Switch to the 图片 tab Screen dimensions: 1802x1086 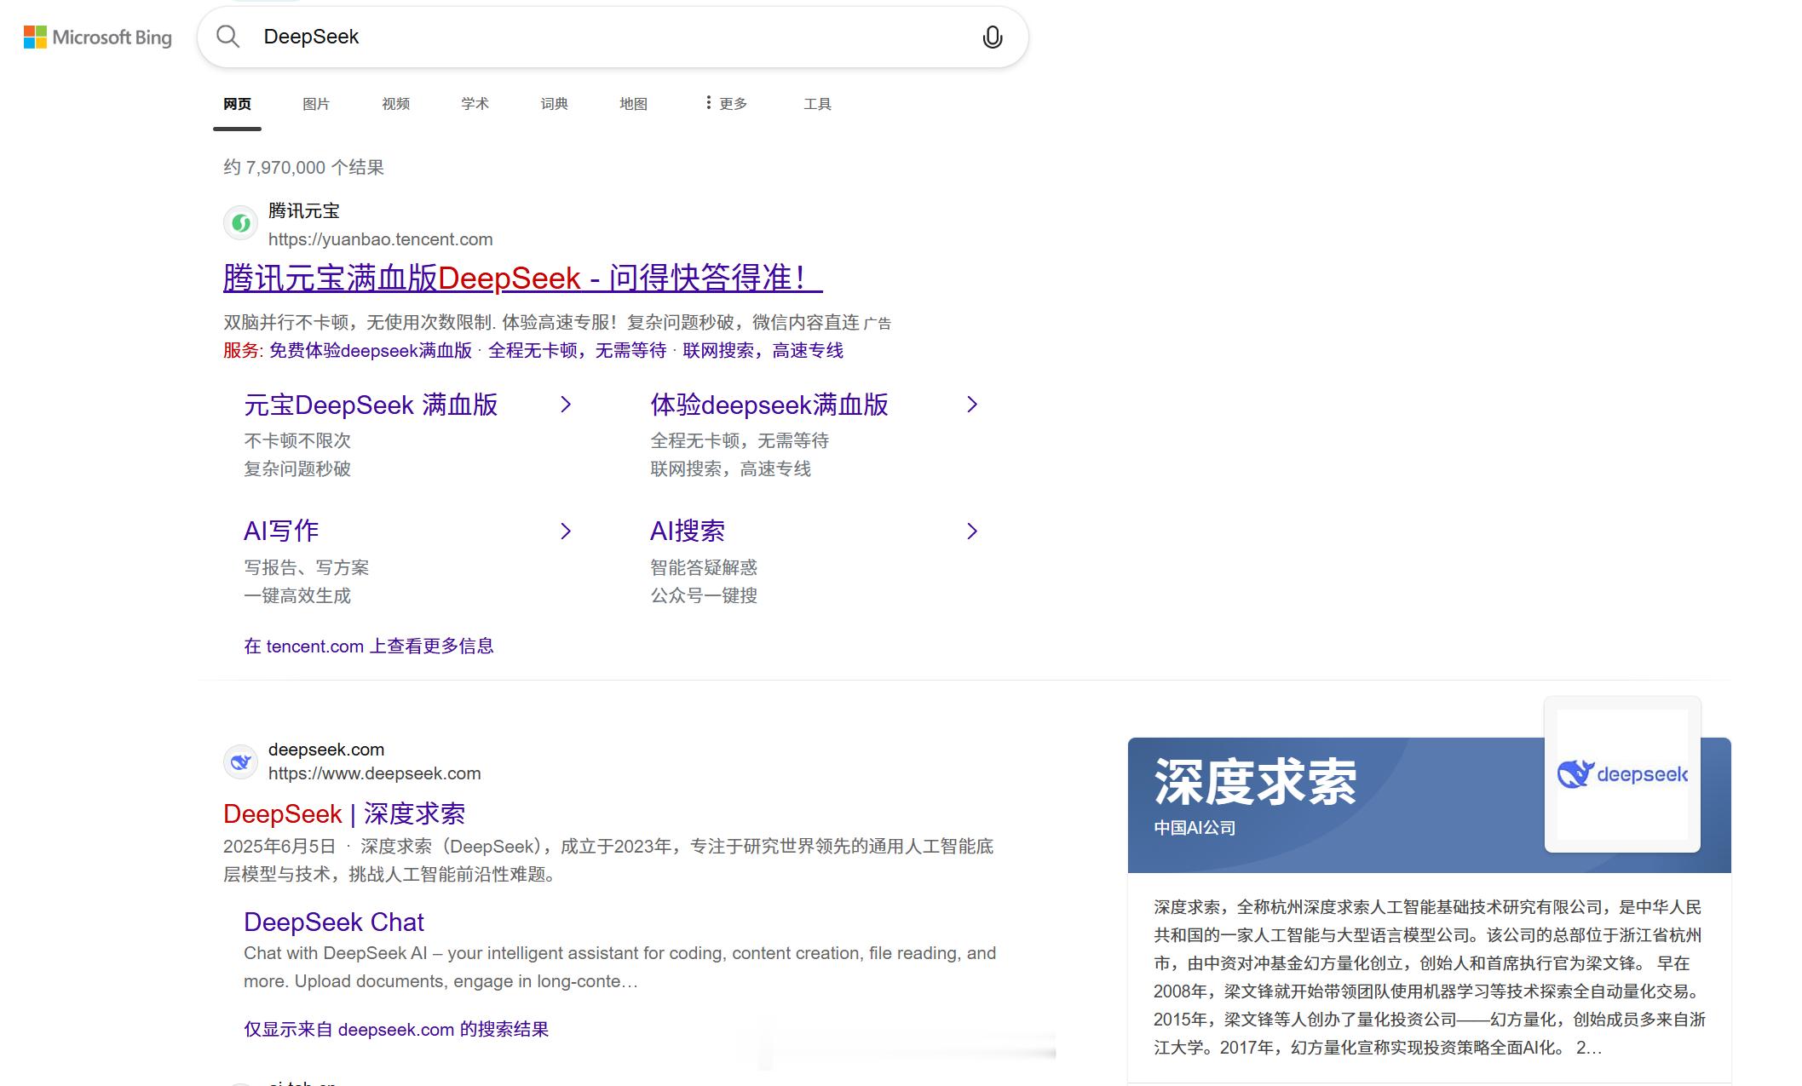pos(316,104)
